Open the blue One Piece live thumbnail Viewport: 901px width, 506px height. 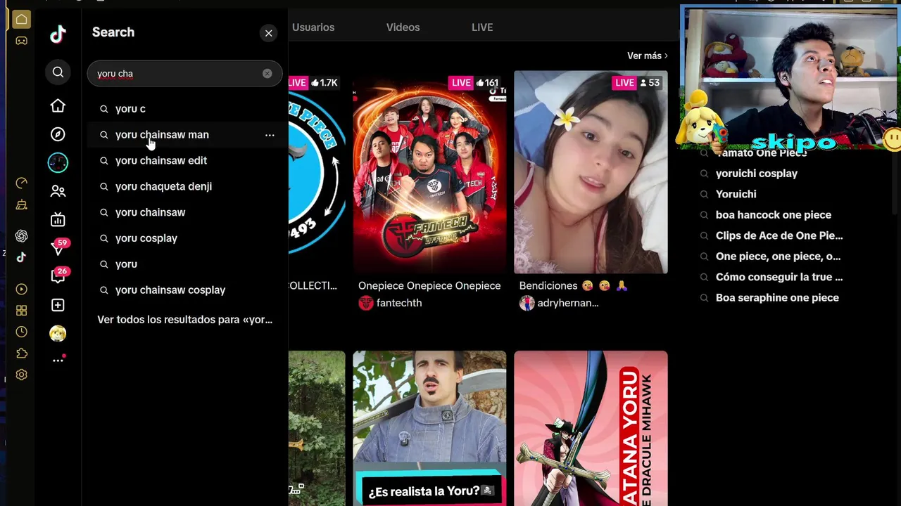pos(317,172)
